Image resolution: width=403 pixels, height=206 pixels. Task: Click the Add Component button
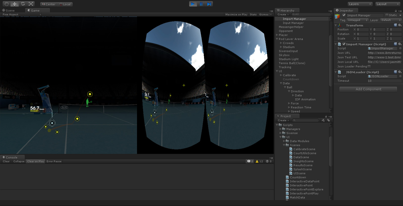click(368, 89)
